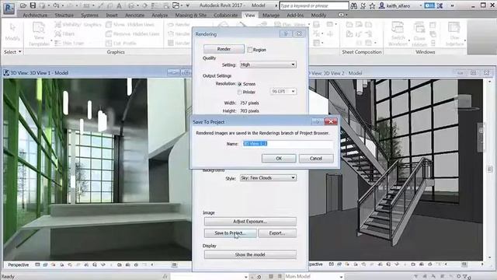The width and height of the screenshot is (497, 280).
Task: Open View Templates in Graphics panel
Action: click(39, 34)
